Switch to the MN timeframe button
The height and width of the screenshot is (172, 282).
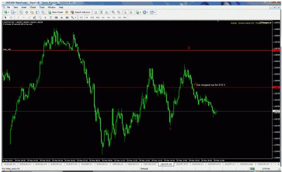125,18
